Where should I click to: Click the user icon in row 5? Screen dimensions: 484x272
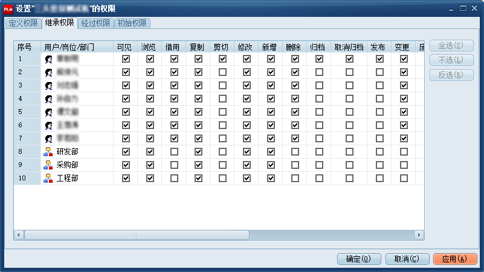pyautogui.click(x=49, y=112)
